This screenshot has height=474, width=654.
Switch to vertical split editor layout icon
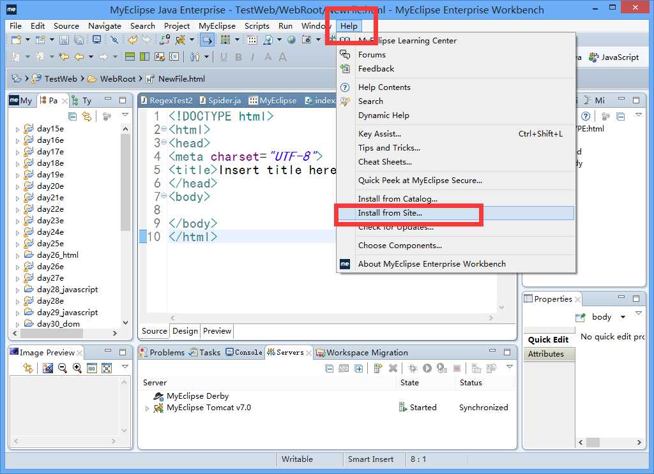[x=145, y=57]
